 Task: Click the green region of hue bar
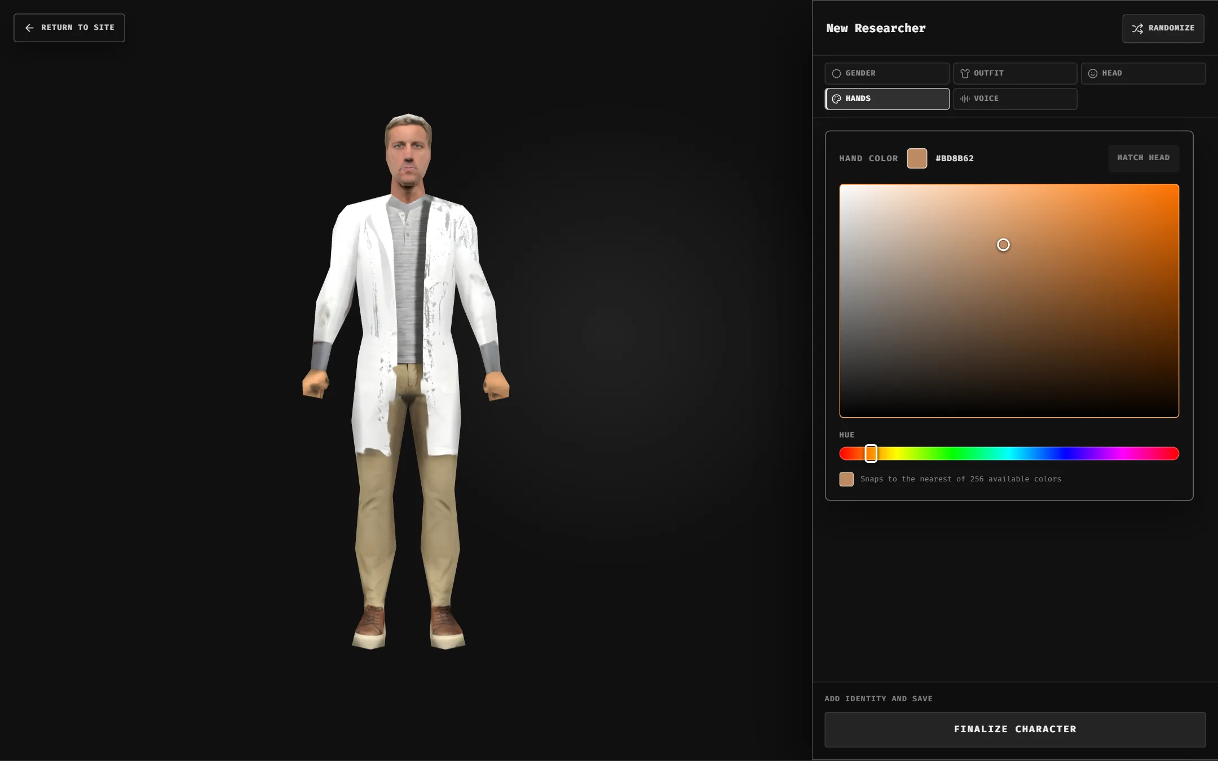pyautogui.click(x=953, y=453)
